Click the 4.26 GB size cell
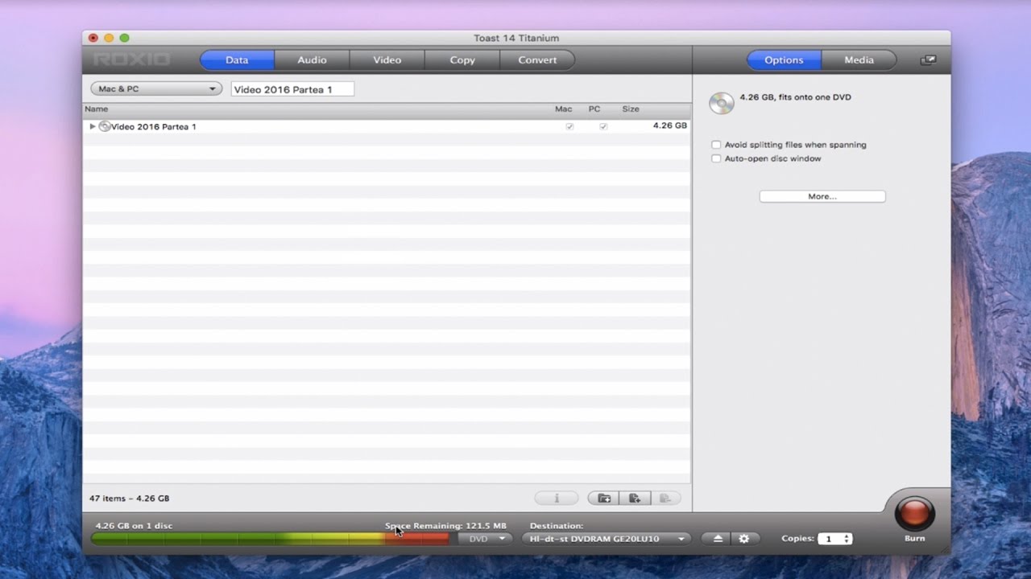Screen dimensions: 1031x579 pyautogui.click(x=669, y=126)
